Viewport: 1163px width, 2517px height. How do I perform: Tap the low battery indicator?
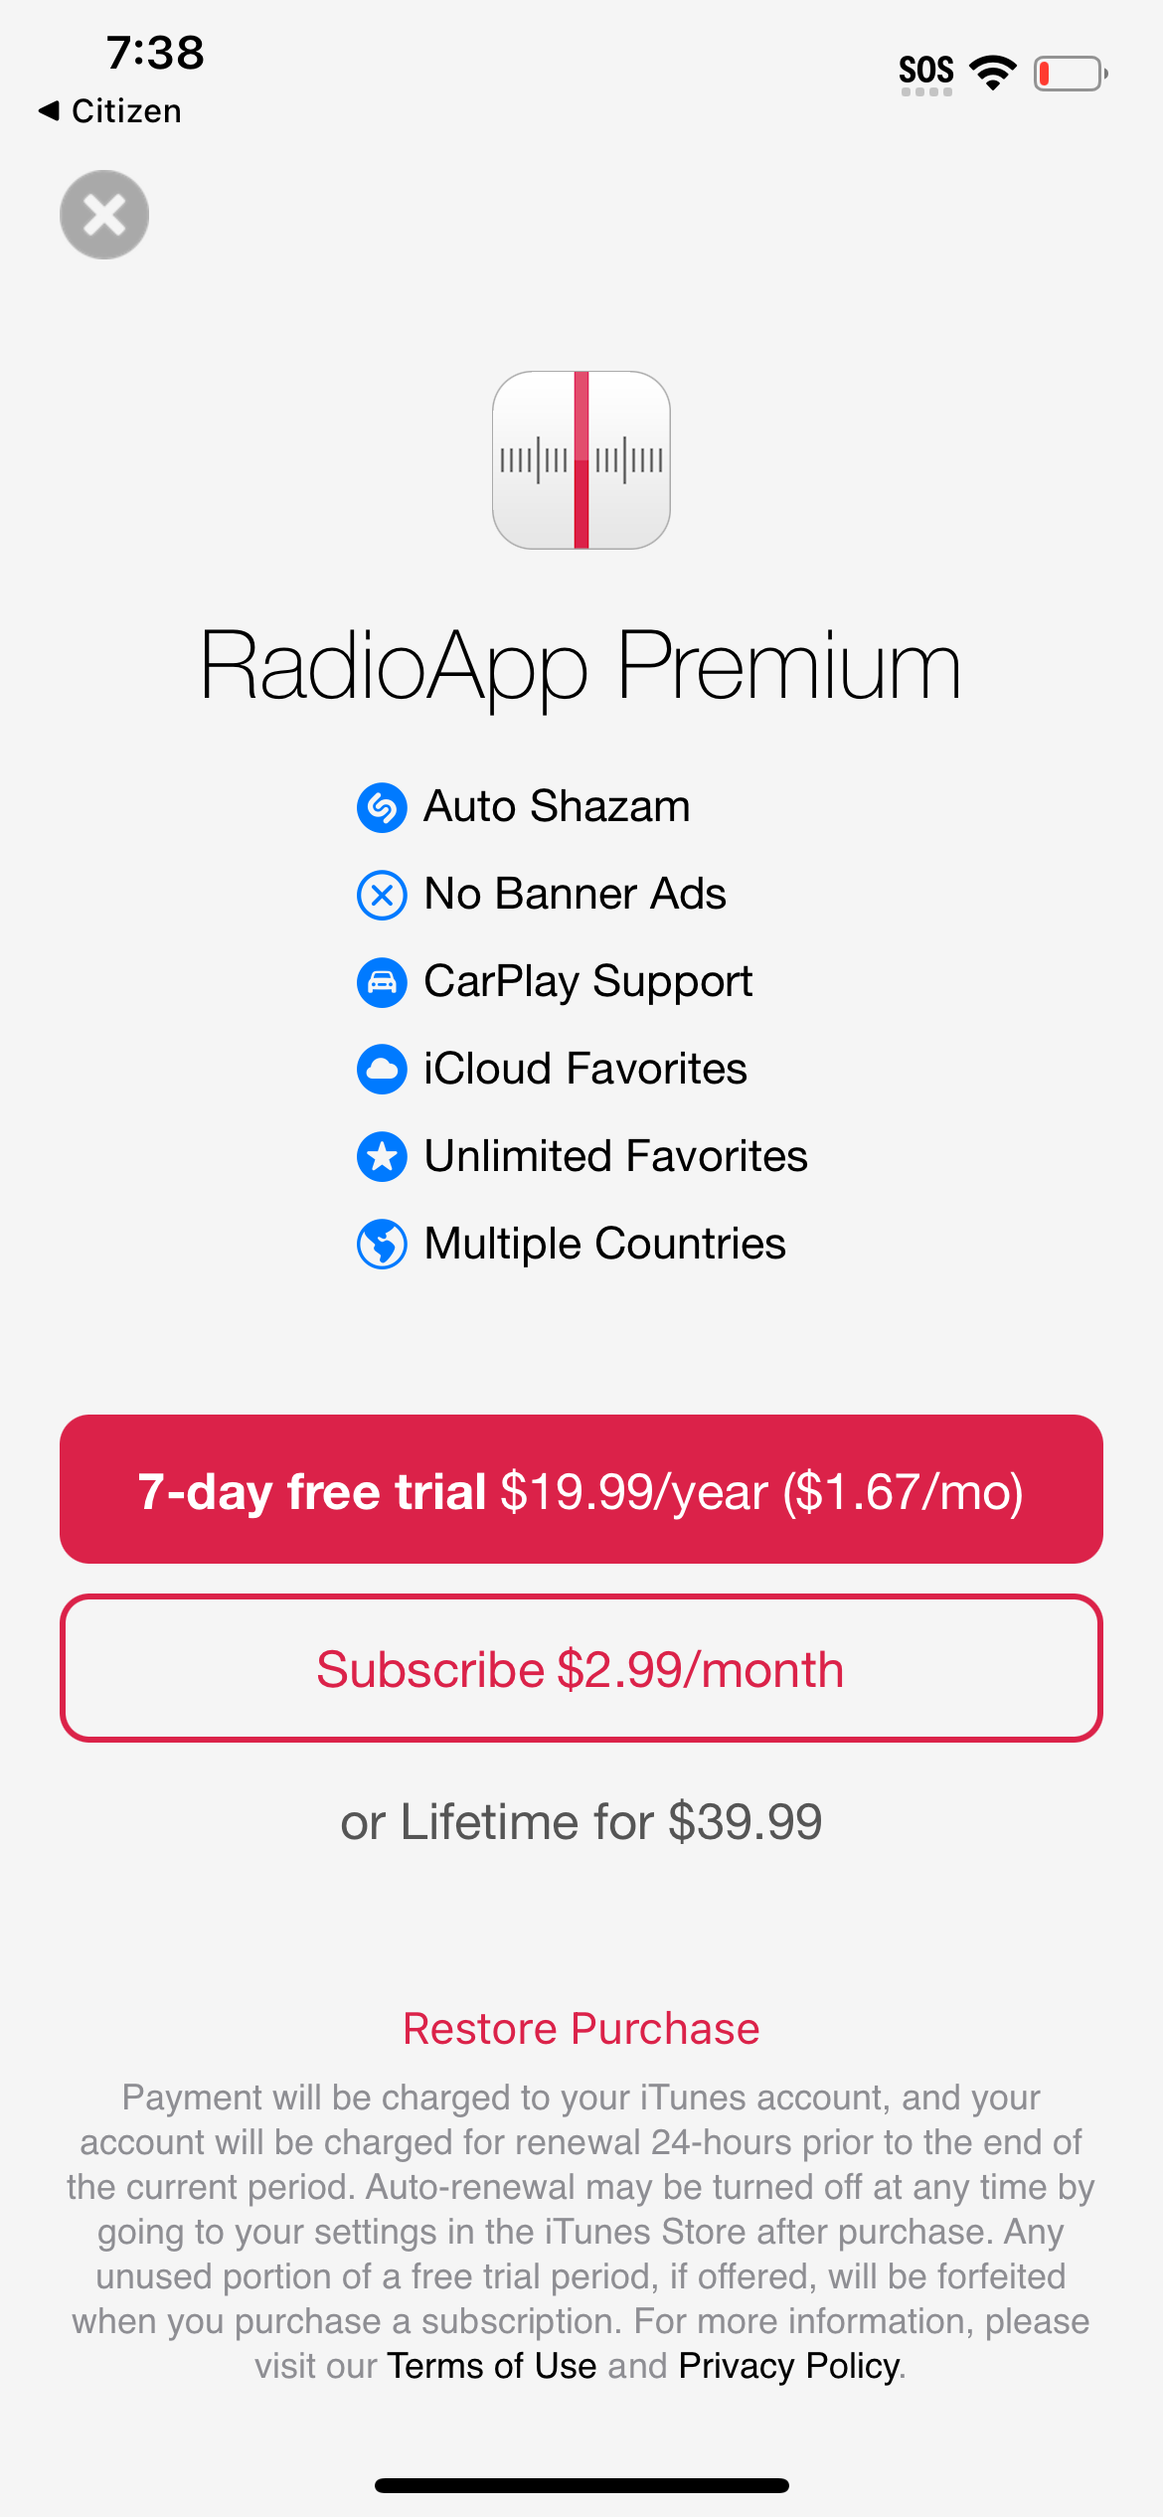(1070, 73)
